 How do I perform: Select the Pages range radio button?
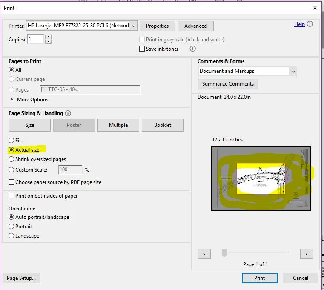(x=11, y=90)
